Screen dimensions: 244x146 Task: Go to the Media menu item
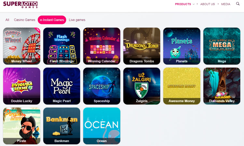[226, 4]
